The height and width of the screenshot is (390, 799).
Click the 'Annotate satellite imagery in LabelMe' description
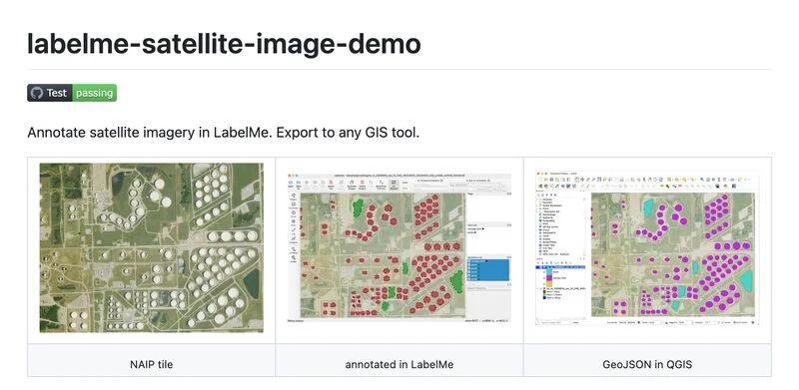pos(223,133)
